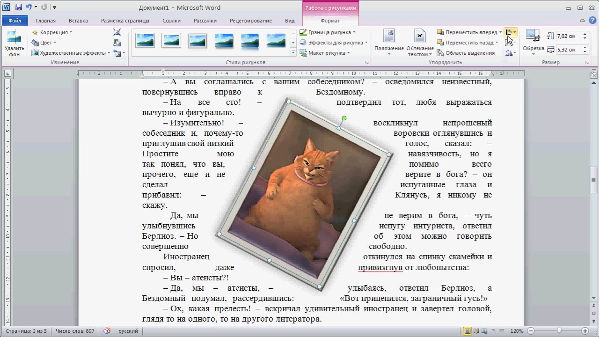This screenshot has height=337, width=599.
Task: Click the tab stop selector at ruler corner
Action: coord(8,73)
